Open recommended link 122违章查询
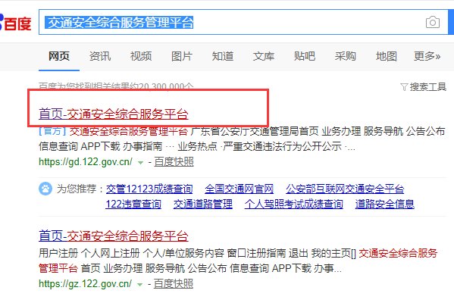 (x=133, y=204)
